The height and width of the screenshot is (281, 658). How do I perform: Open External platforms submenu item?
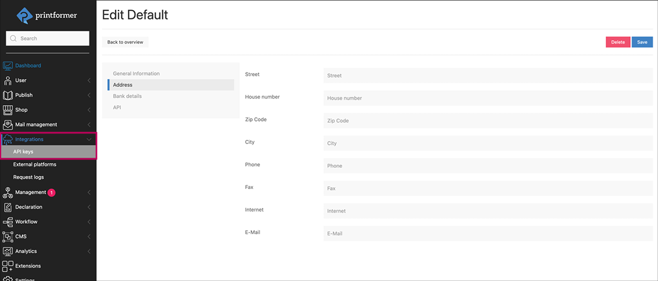tap(35, 165)
